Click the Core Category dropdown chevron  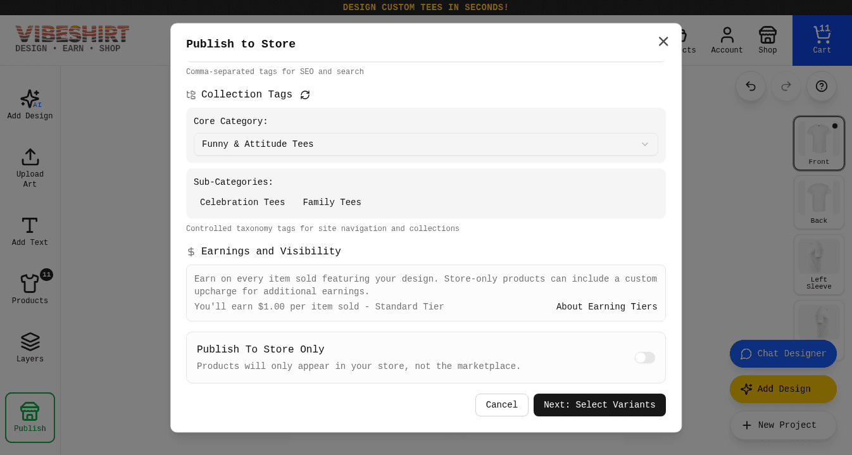point(645,144)
